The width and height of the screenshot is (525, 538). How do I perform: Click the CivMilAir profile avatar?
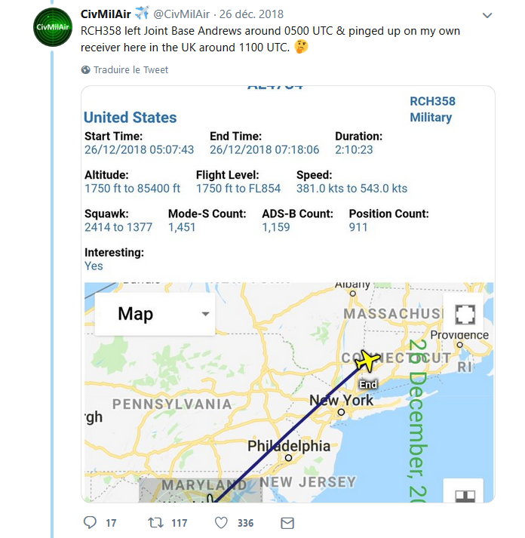click(x=53, y=29)
